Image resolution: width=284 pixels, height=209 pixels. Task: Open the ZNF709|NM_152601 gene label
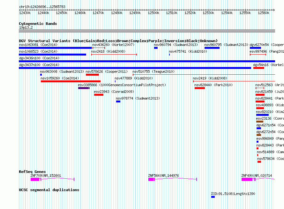tap(46, 175)
